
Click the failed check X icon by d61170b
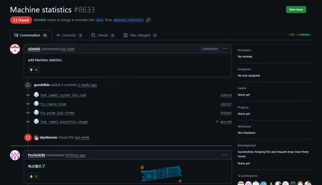coord(217,122)
